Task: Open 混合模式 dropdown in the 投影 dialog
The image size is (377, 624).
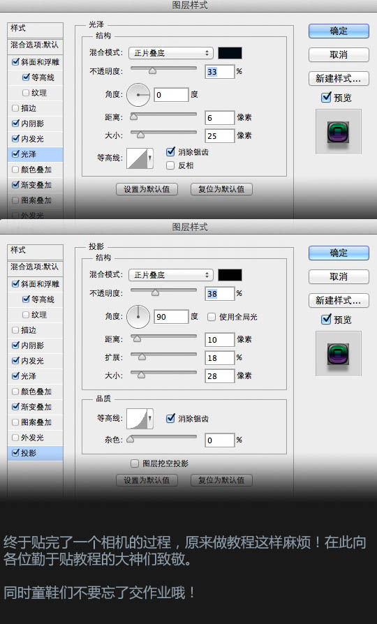Action: pyautogui.click(x=171, y=274)
